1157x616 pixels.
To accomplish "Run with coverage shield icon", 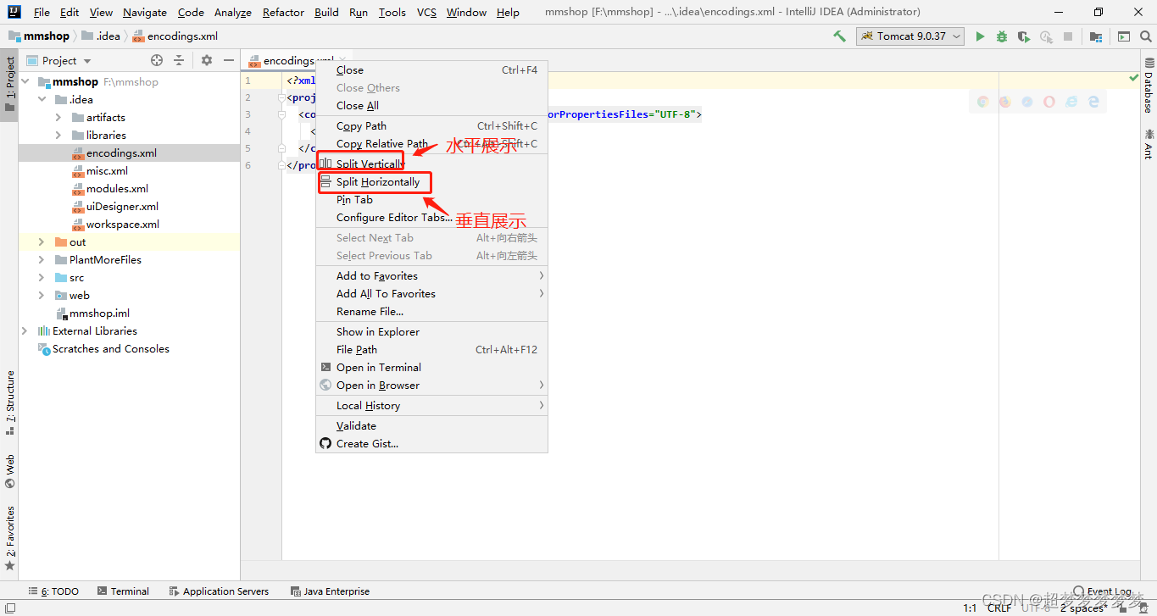I will pyautogui.click(x=1024, y=36).
